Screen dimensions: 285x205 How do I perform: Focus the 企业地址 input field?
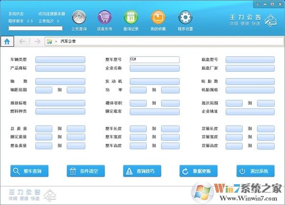pos(250,112)
